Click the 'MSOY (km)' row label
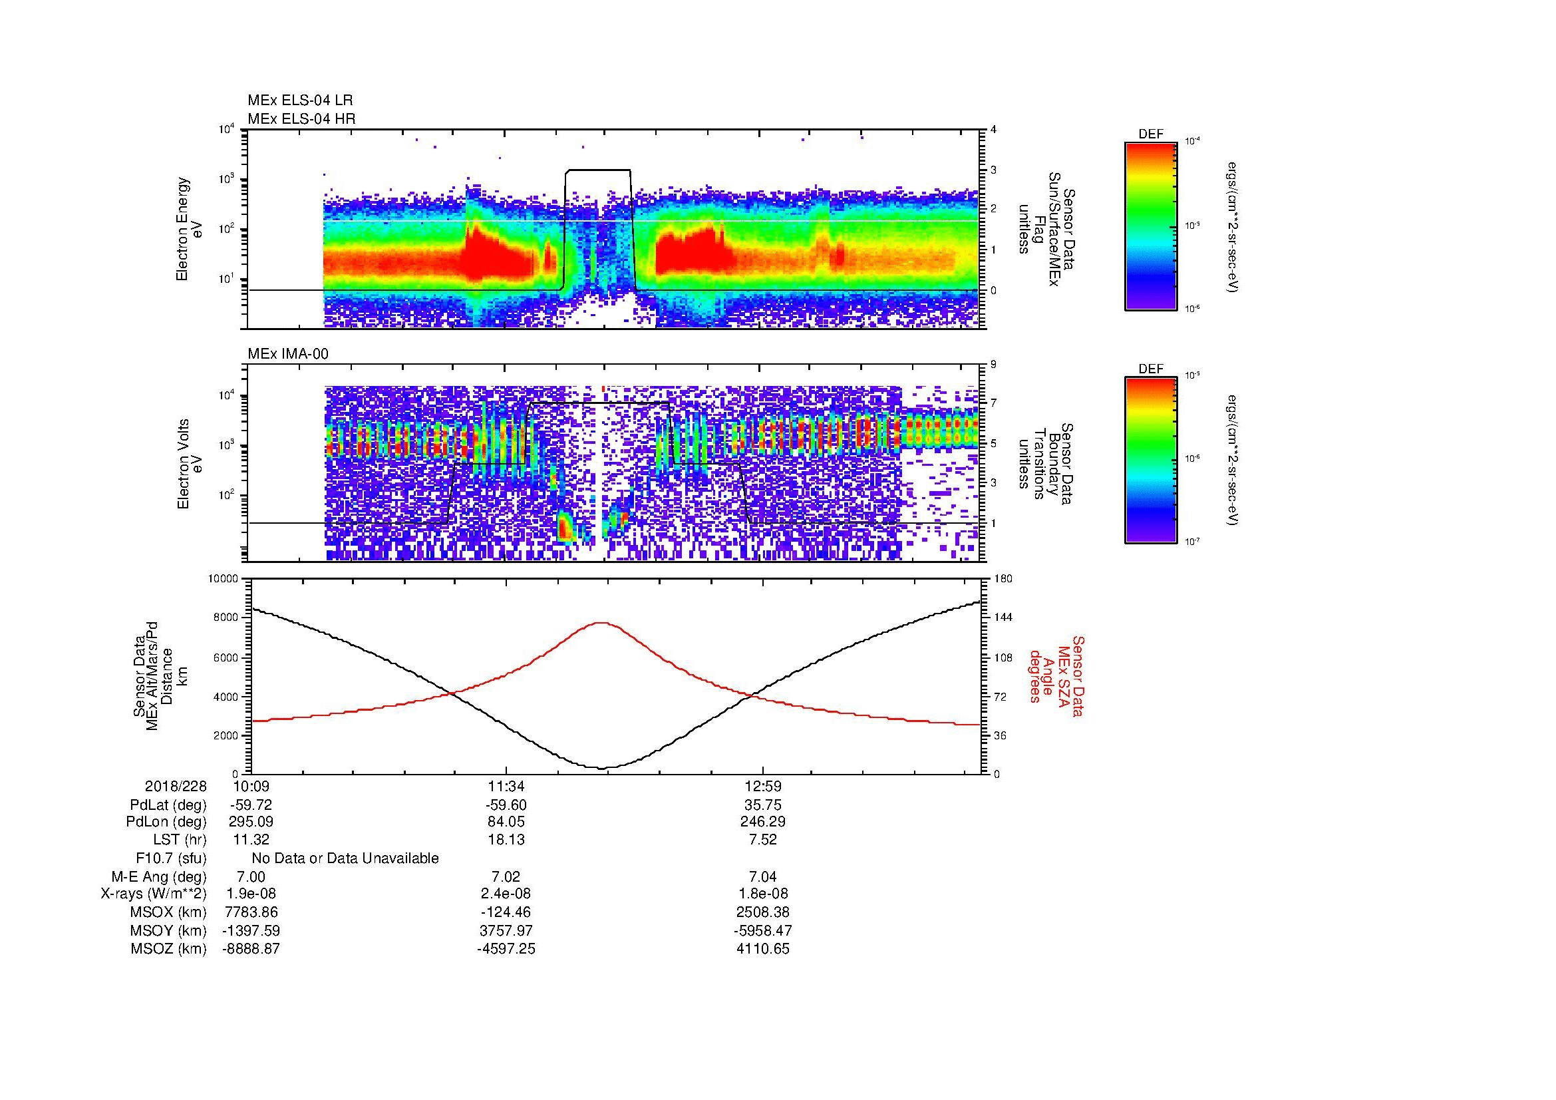Screen dimensions: 1556x1100 click(168, 931)
